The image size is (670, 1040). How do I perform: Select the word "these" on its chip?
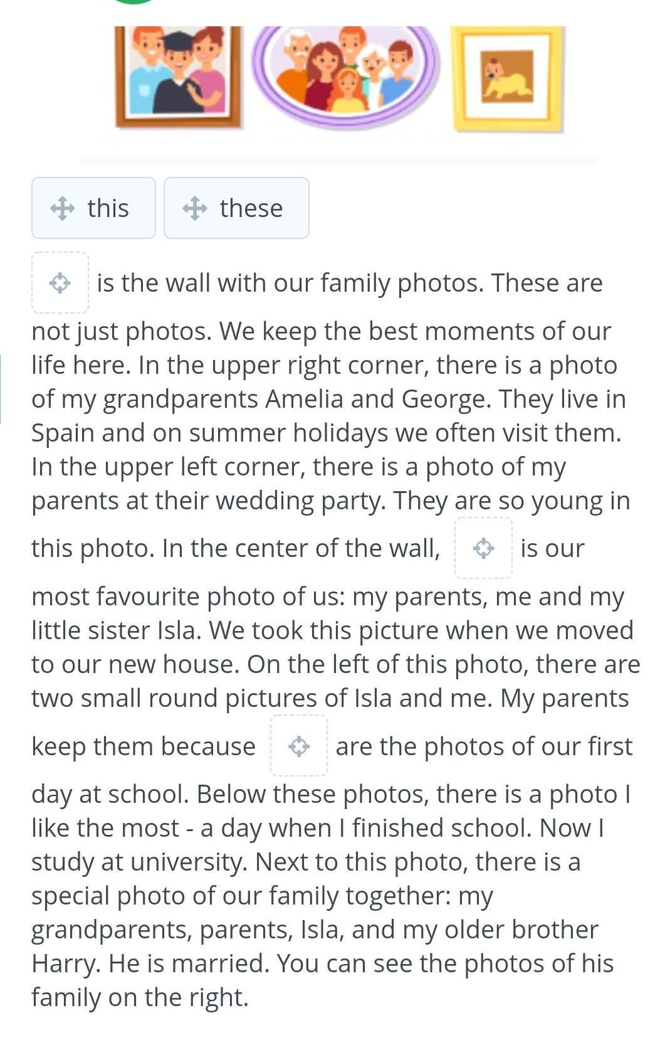pos(251,208)
